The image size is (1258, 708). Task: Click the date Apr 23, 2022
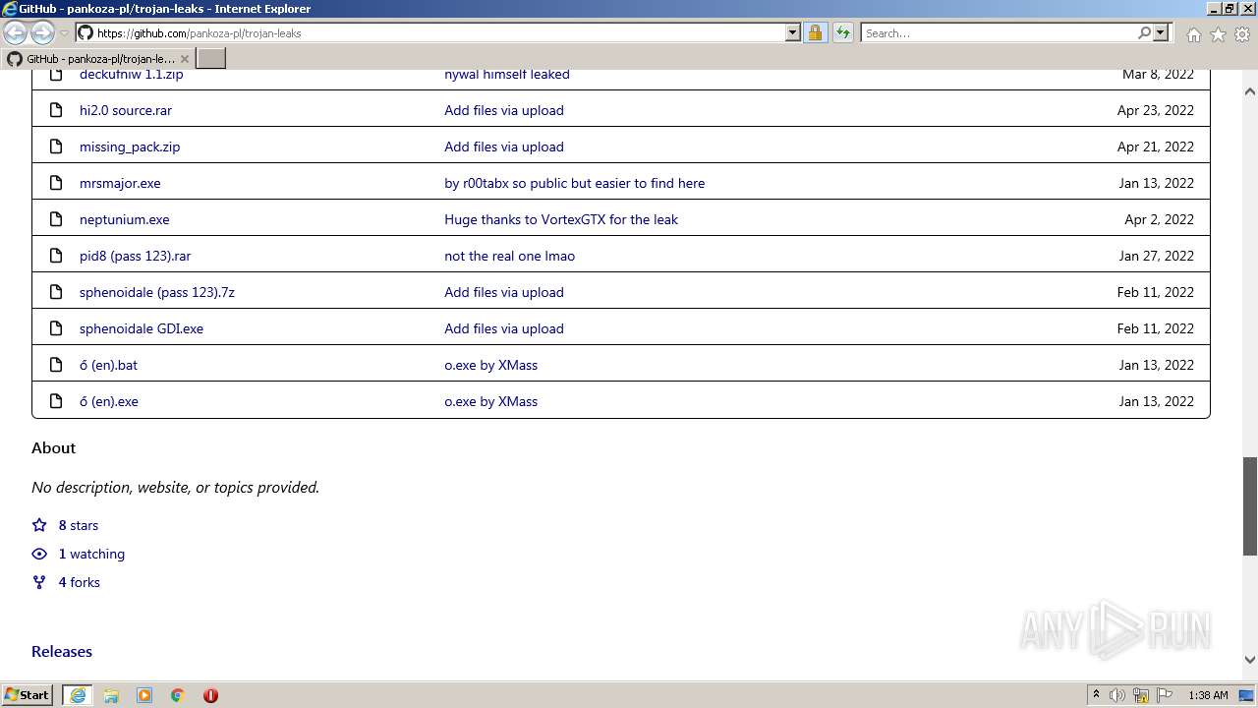click(x=1156, y=110)
